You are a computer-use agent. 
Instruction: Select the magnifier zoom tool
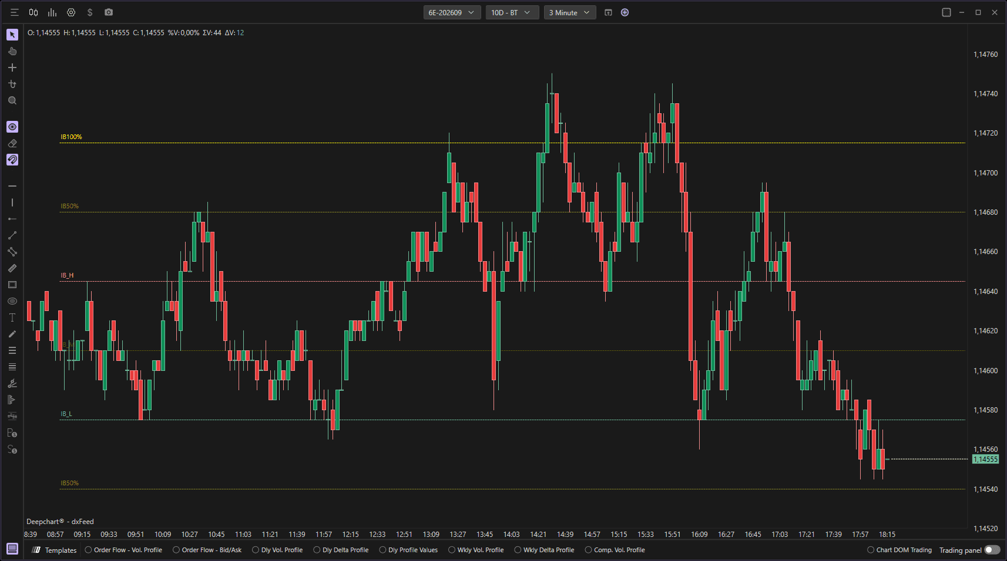click(12, 100)
